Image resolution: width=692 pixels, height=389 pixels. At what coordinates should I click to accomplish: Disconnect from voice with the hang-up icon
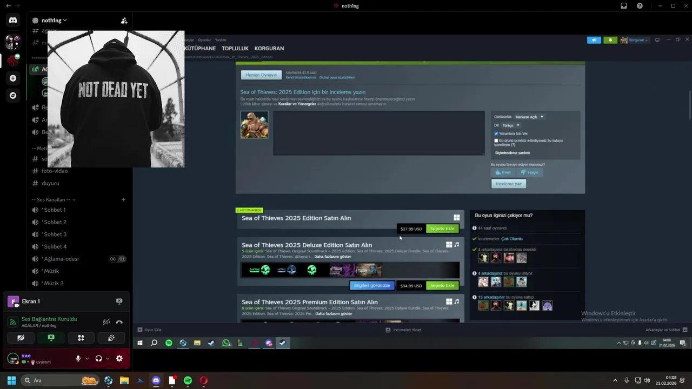pos(119,322)
